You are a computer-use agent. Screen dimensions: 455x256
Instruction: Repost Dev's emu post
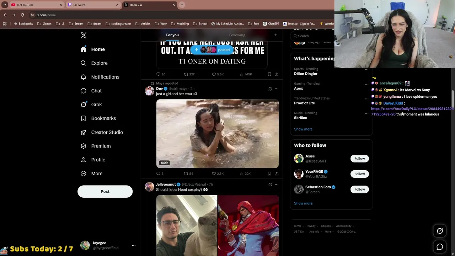188,174
